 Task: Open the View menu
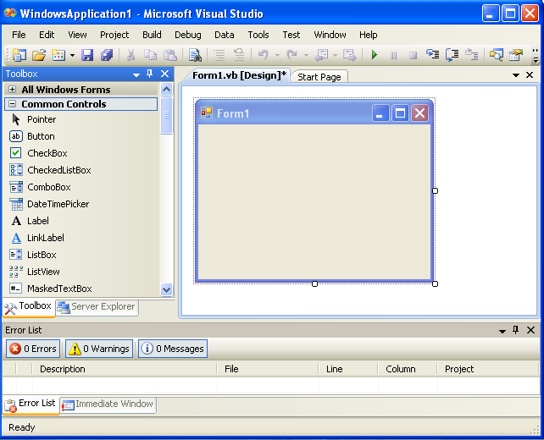pos(77,35)
